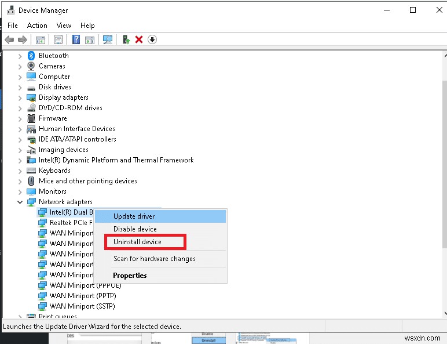The height and width of the screenshot is (344, 447).
Task: Expand the Monitors node
Action: [20, 192]
